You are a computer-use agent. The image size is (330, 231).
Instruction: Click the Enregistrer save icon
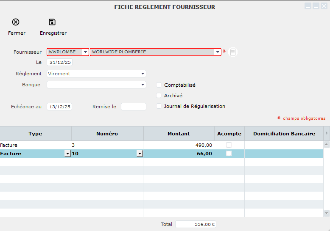[52, 22]
